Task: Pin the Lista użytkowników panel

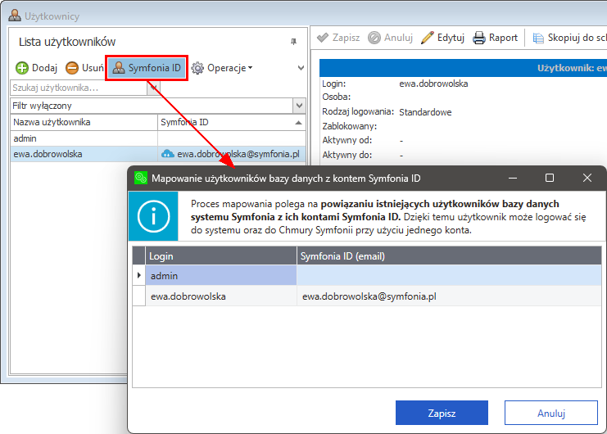Action: pos(294,42)
